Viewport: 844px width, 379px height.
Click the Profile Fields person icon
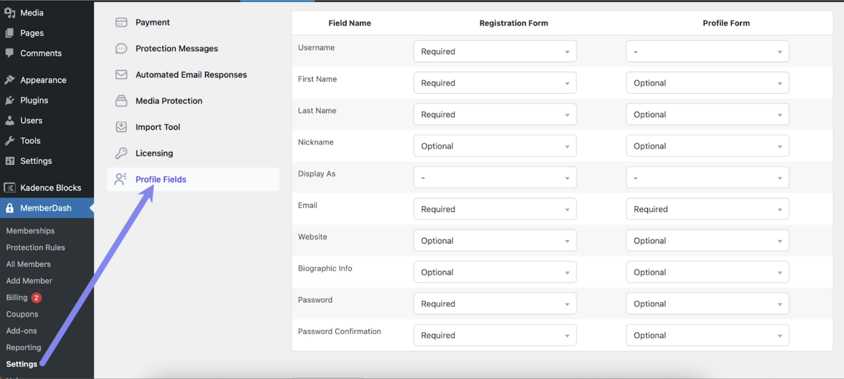(x=120, y=179)
